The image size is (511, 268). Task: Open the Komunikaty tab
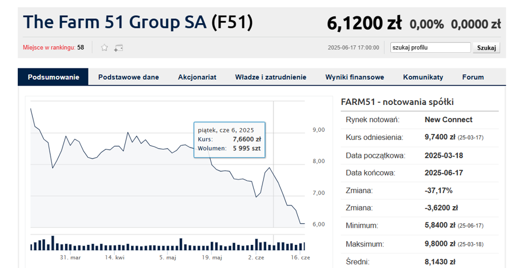(x=423, y=77)
